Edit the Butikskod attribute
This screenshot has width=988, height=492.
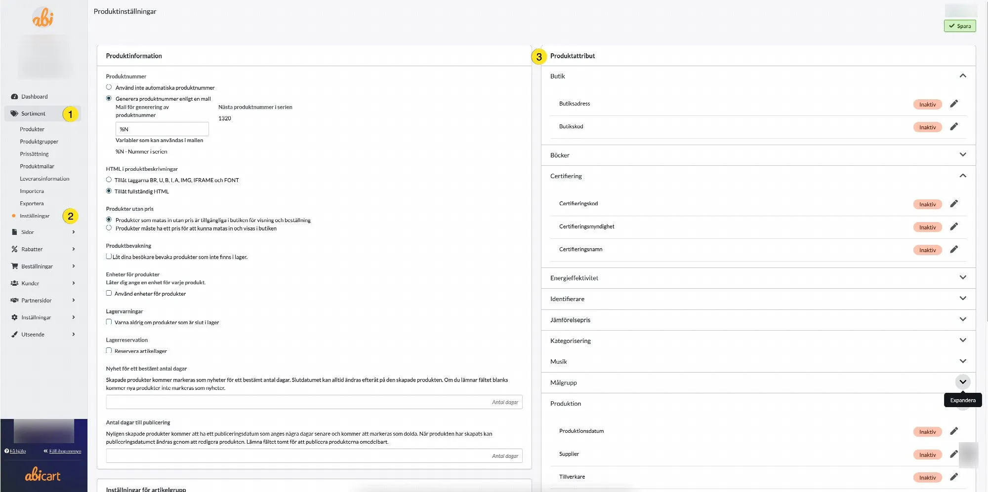pyautogui.click(x=954, y=126)
